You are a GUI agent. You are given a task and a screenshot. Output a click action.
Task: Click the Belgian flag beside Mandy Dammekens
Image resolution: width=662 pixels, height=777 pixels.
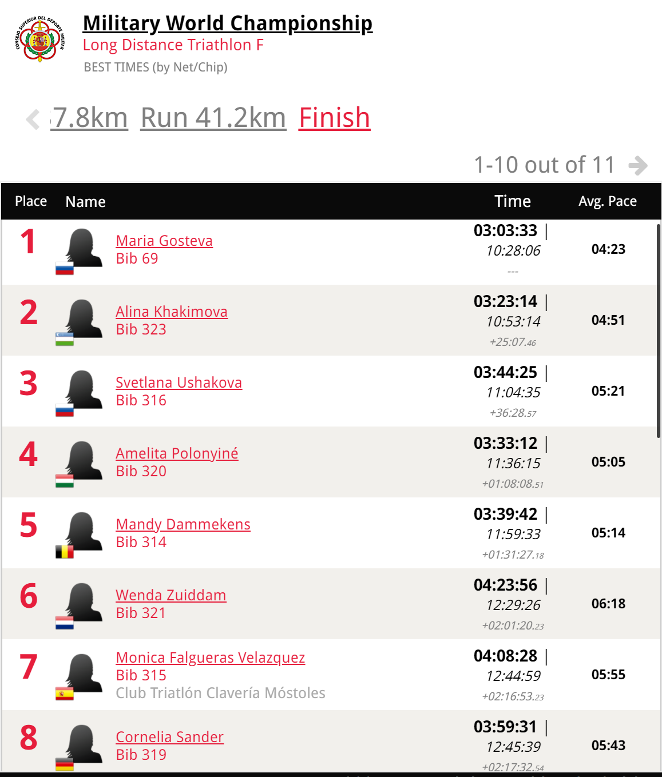tap(65, 552)
